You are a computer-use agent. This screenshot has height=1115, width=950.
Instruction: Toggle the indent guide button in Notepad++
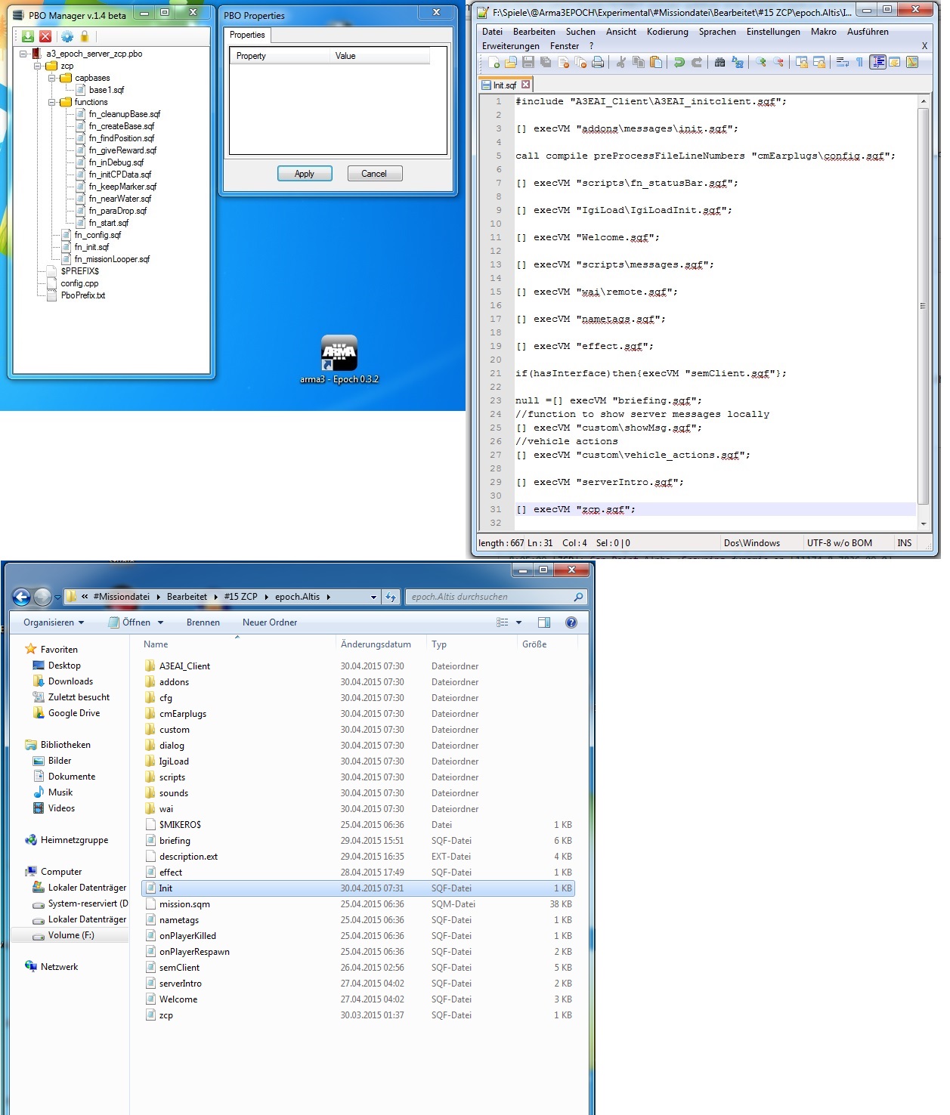(877, 62)
